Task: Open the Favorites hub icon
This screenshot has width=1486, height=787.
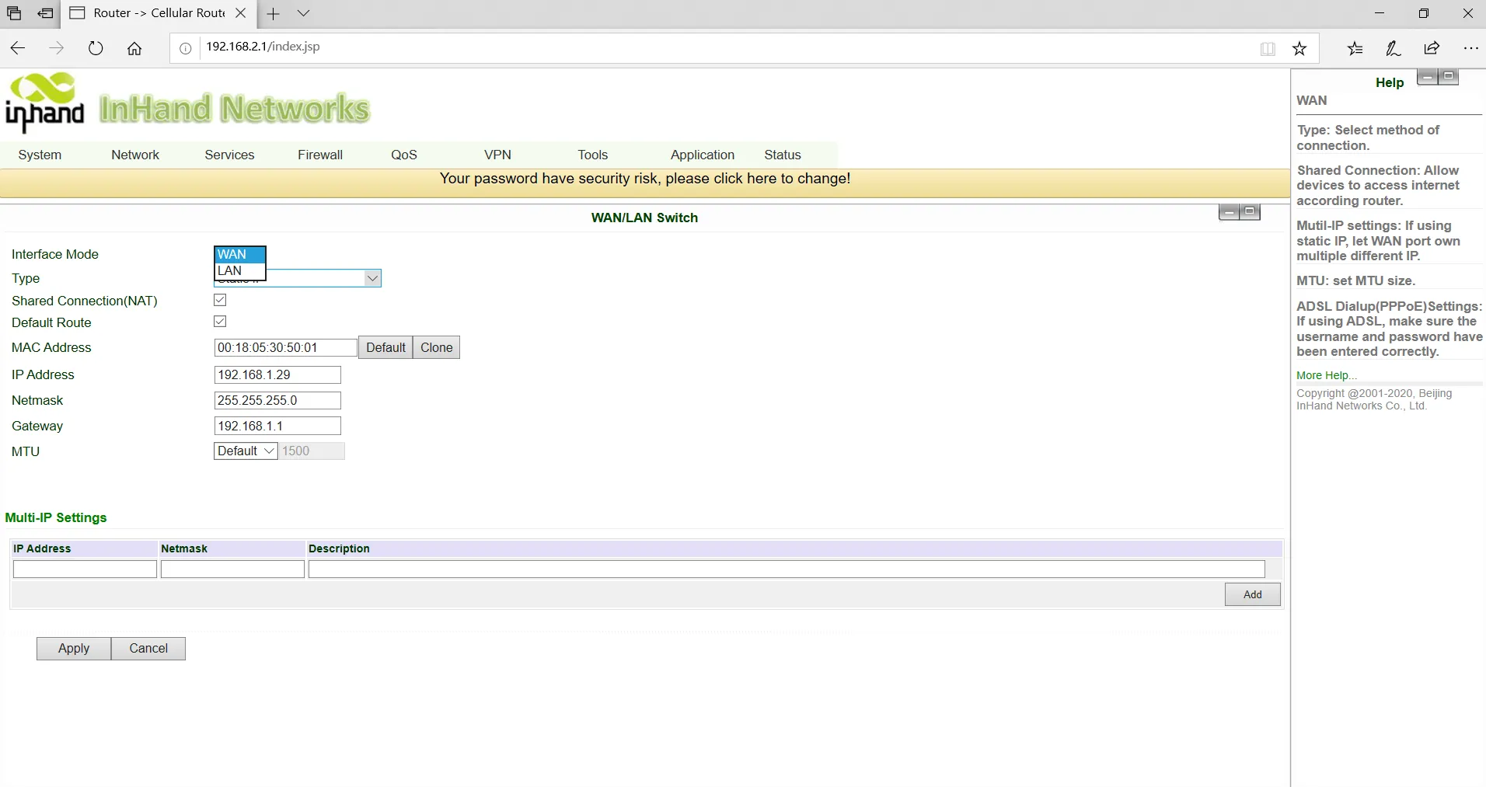Action: (x=1355, y=49)
